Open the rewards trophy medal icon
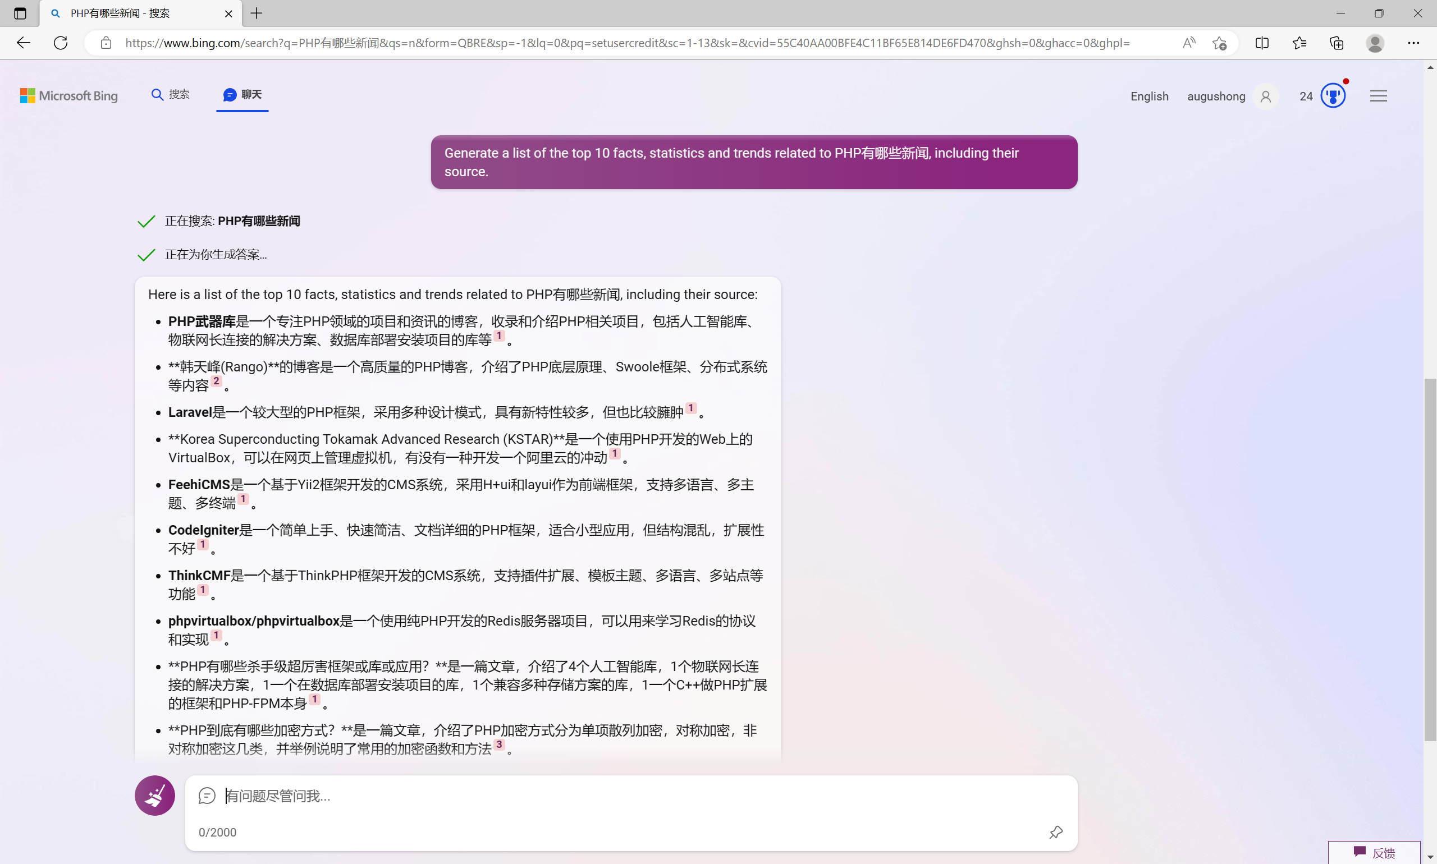 pos(1333,95)
